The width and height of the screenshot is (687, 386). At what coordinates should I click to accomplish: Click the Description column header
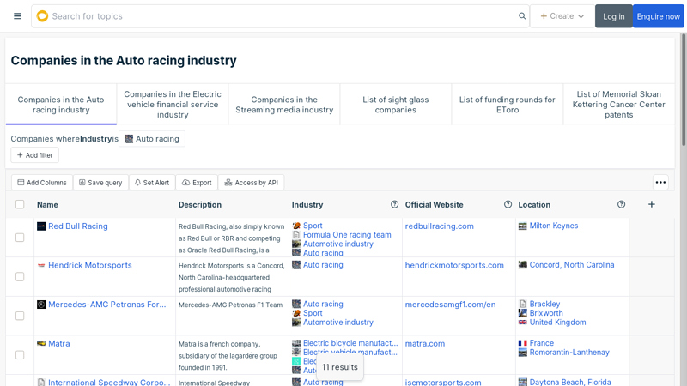tap(200, 204)
